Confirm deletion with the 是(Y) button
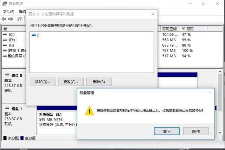Image resolution: width=225 pixels, height=150 pixels. point(167,131)
